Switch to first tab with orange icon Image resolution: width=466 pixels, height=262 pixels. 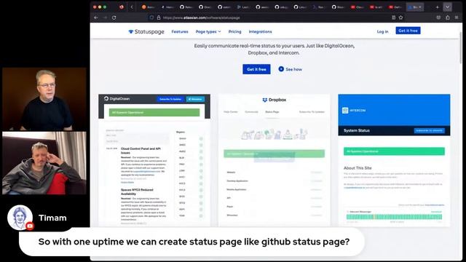click(x=148, y=7)
